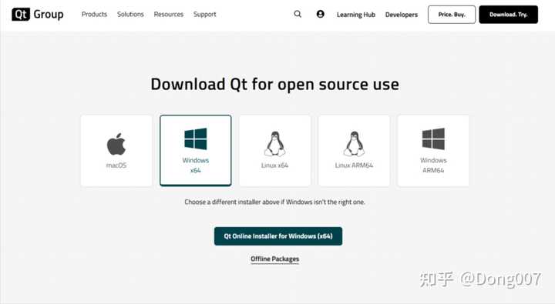Open the Resources menu

point(169,14)
